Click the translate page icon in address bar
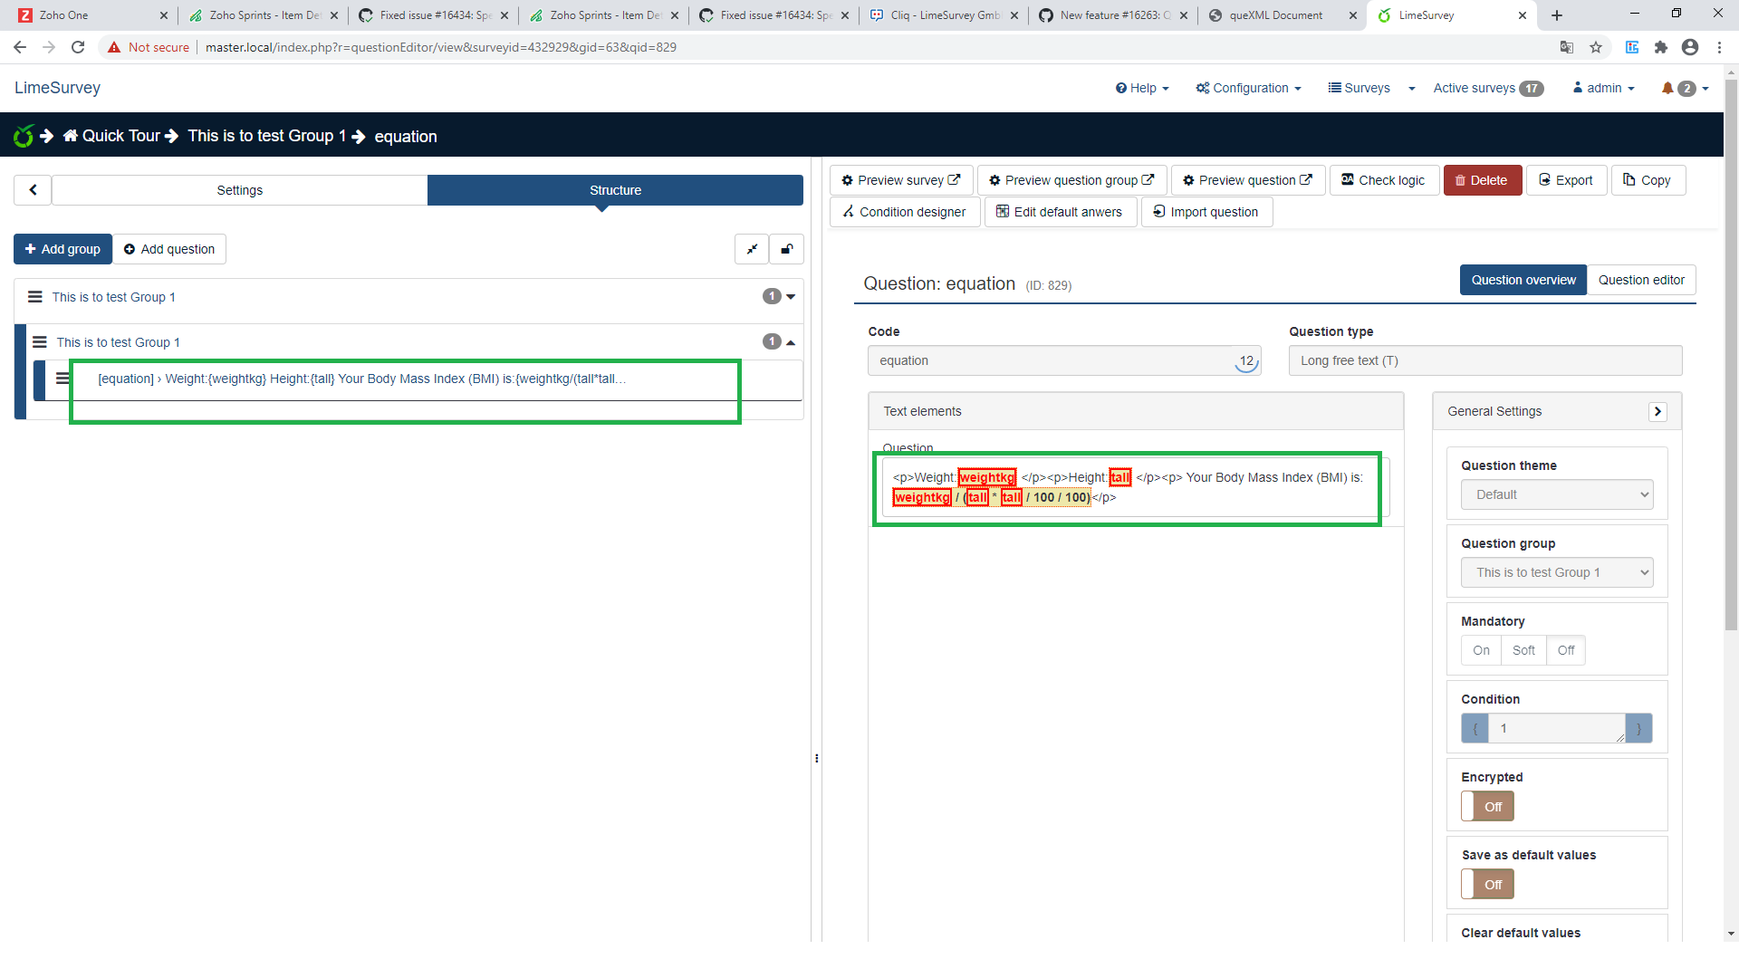Viewport: 1739px width, 959px height. (x=1567, y=47)
